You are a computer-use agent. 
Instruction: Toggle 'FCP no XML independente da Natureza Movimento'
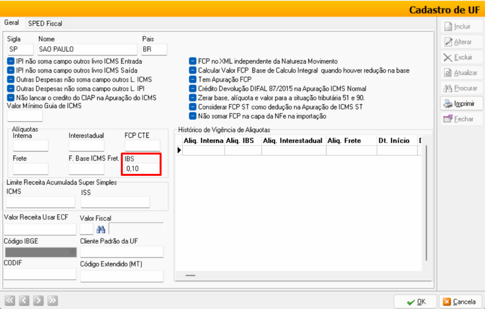point(193,61)
